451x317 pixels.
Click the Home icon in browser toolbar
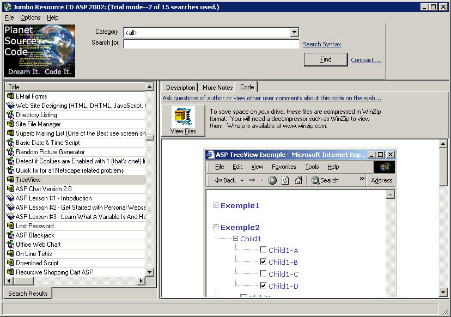(298, 180)
